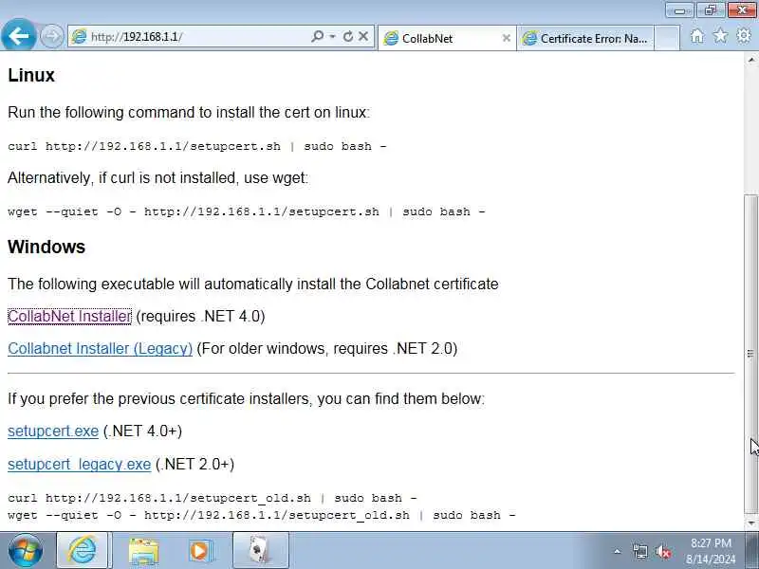The height and width of the screenshot is (569, 759).
Task: Open the address bar autocomplete dropdown arrow
Action: coord(333,36)
